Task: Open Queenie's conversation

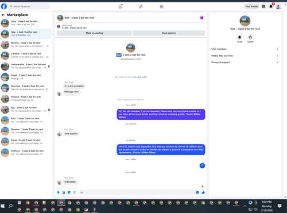Action: coord(26,131)
